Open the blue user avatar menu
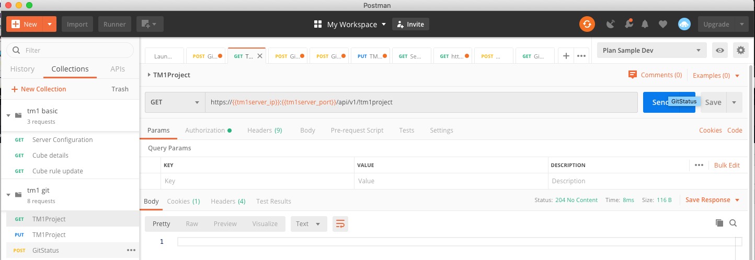The height and width of the screenshot is (260, 755). [684, 24]
